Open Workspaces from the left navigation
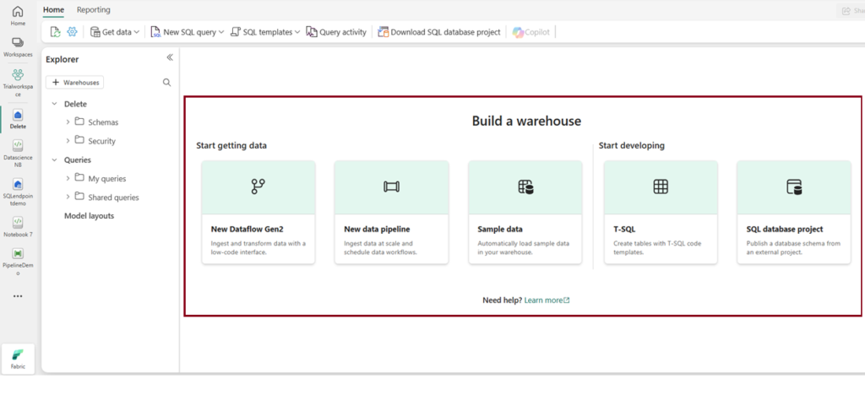This screenshot has width=865, height=411. tap(18, 46)
